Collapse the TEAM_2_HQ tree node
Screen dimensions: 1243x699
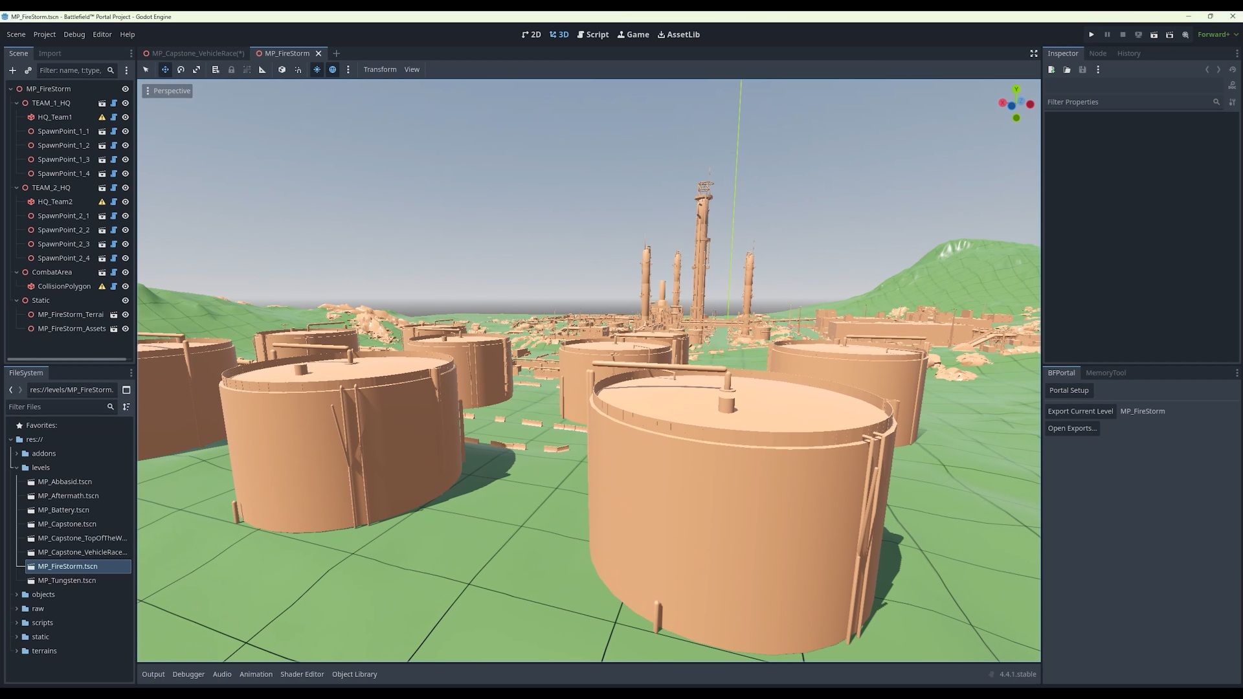click(x=17, y=188)
